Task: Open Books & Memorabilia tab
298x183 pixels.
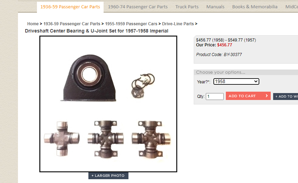Action: point(255,7)
